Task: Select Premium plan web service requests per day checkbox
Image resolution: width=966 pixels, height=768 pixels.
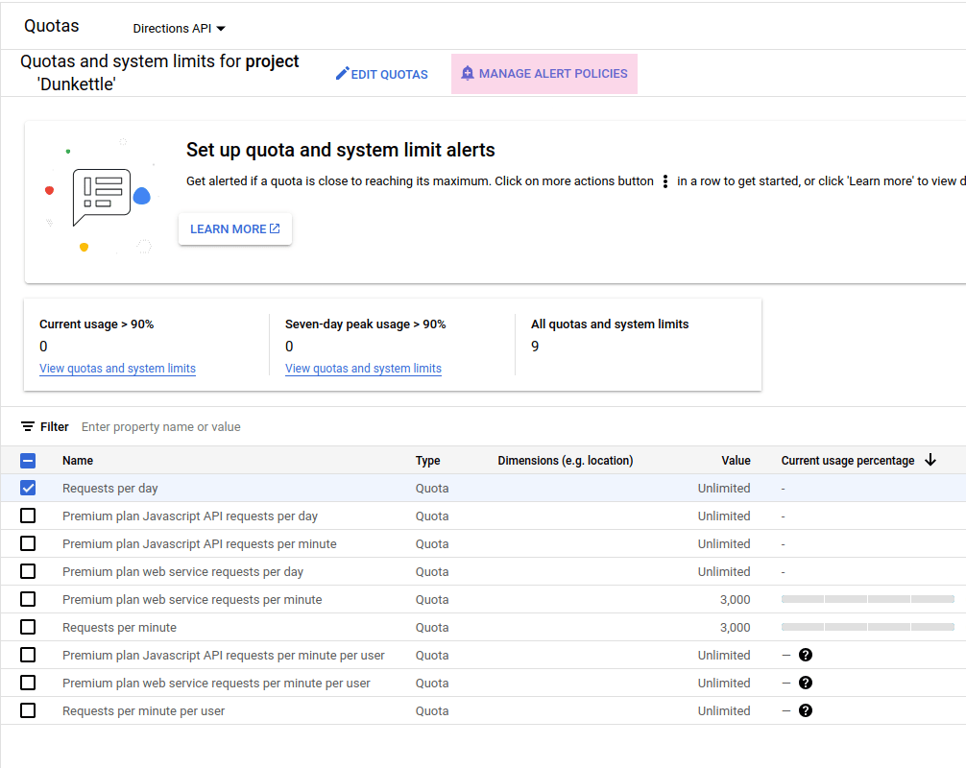Action: (x=28, y=572)
